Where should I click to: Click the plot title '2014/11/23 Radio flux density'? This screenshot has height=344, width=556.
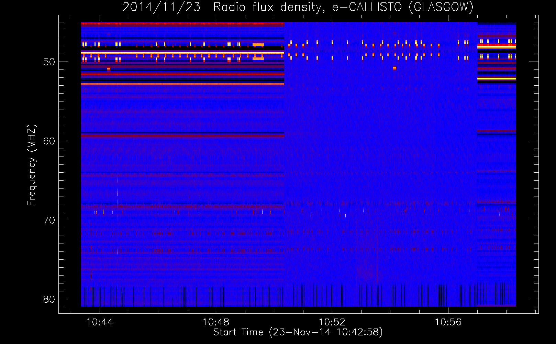coord(298,7)
